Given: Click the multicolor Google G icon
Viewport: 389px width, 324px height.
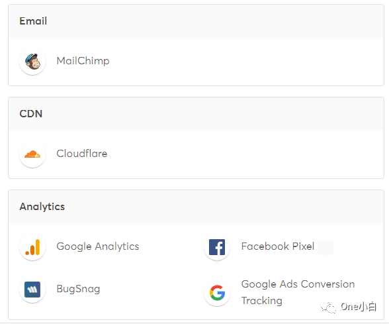Looking at the screenshot, I should click(x=217, y=293).
